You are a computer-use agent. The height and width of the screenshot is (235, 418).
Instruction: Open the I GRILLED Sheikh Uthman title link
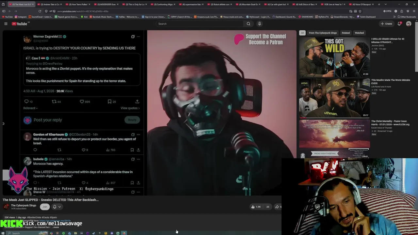388,40
